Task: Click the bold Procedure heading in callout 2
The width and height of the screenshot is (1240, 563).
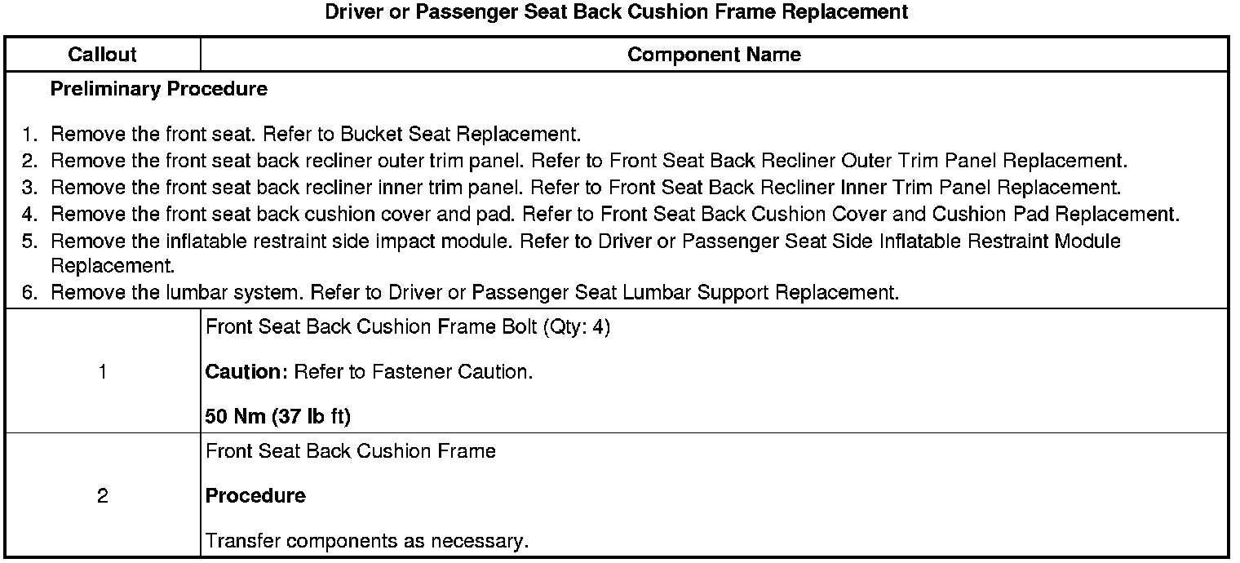Action: [x=255, y=496]
